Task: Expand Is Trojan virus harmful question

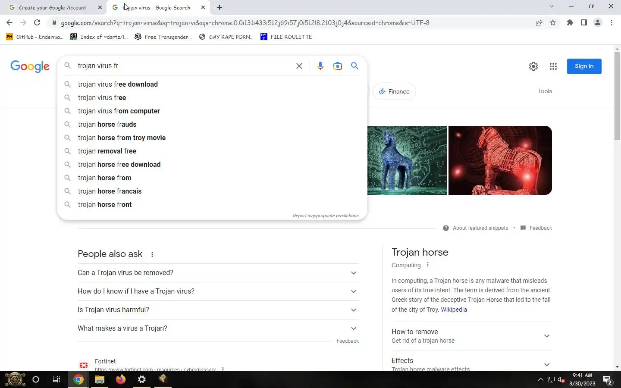Action: point(218,310)
